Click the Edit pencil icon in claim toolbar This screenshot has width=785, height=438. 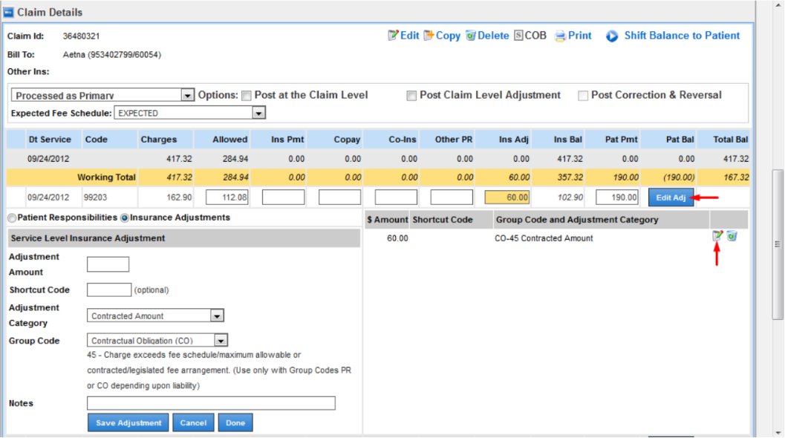click(393, 36)
